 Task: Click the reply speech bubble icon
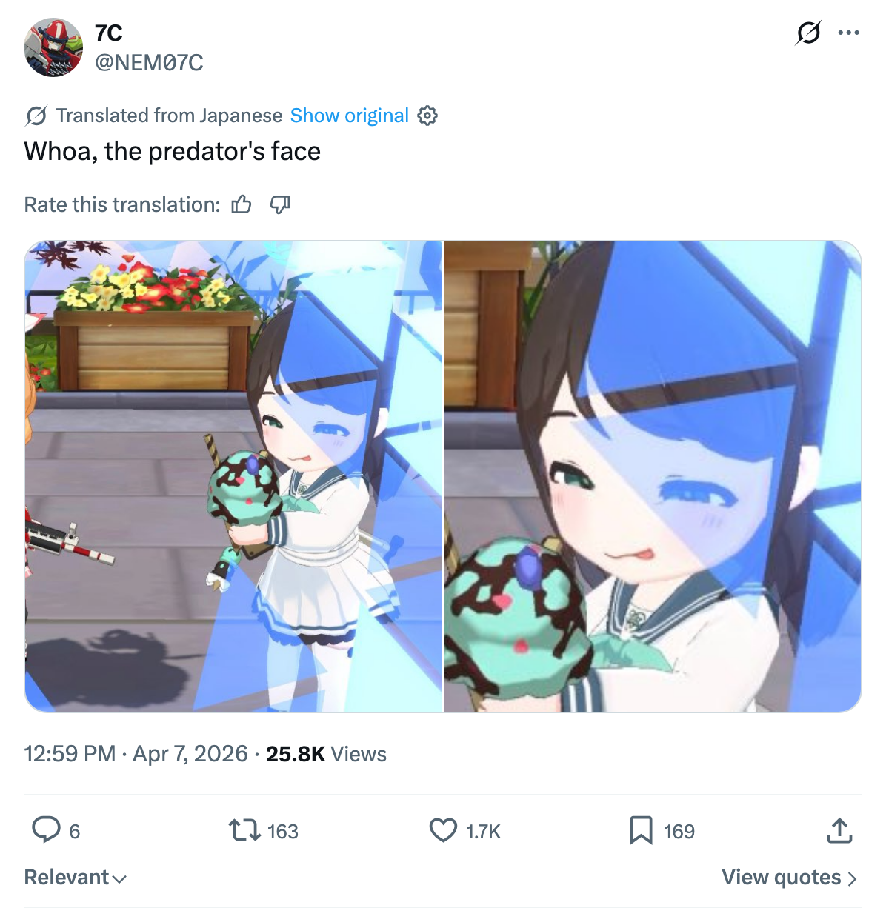(46, 829)
